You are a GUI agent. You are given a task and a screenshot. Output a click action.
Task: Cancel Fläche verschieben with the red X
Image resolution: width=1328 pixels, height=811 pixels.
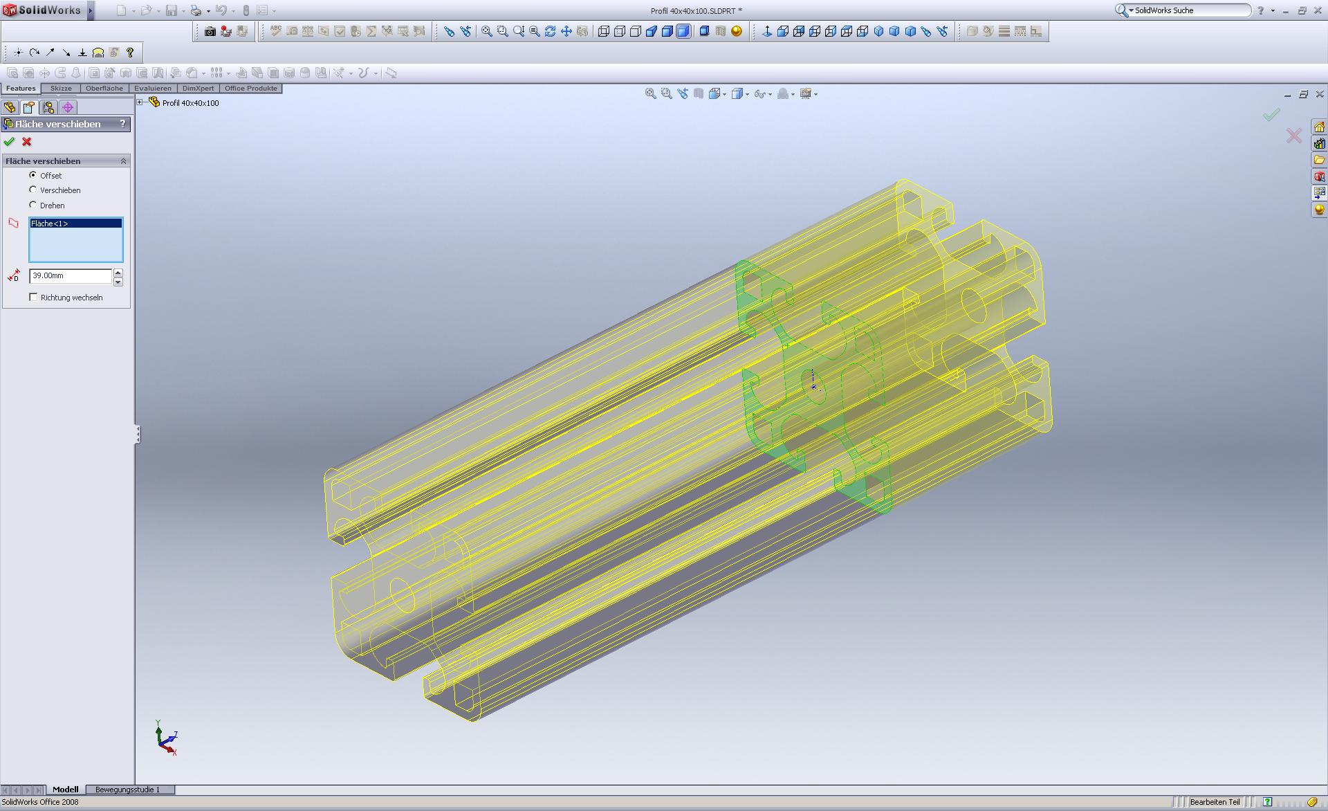[27, 142]
